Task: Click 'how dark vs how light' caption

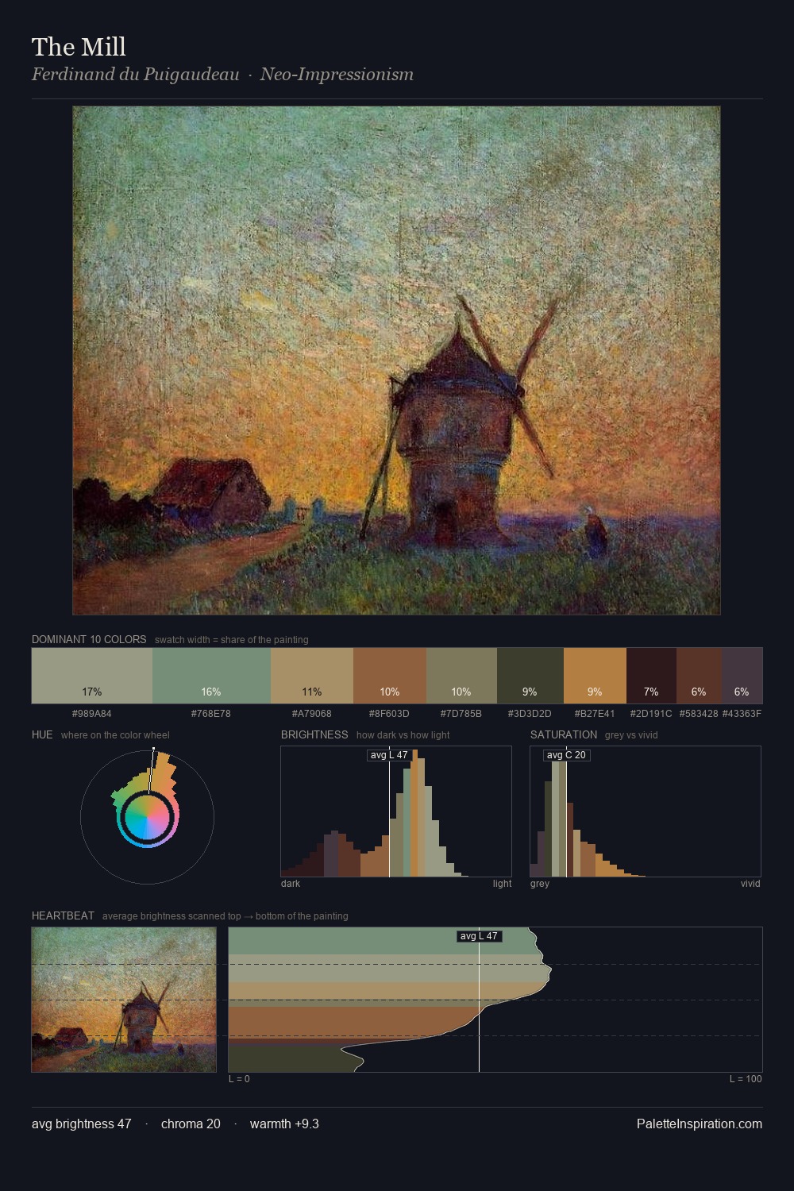Action: pyautogui.click(x=403, y=735)
